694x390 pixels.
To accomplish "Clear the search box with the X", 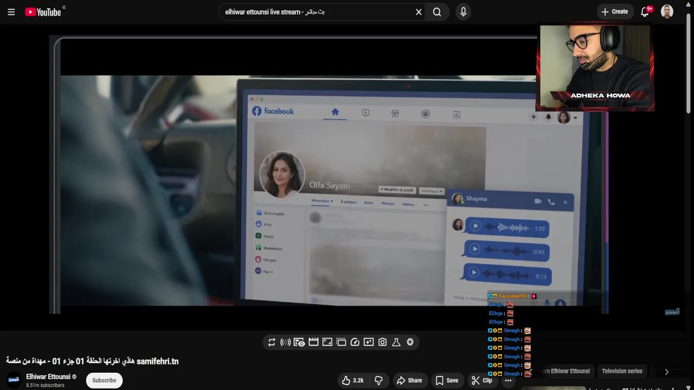I will 419,12.
